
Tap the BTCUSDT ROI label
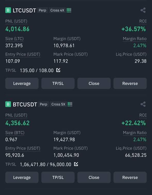(x=143, y=115)
